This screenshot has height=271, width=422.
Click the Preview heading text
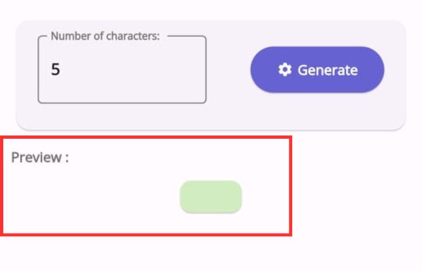coord(40,158)
